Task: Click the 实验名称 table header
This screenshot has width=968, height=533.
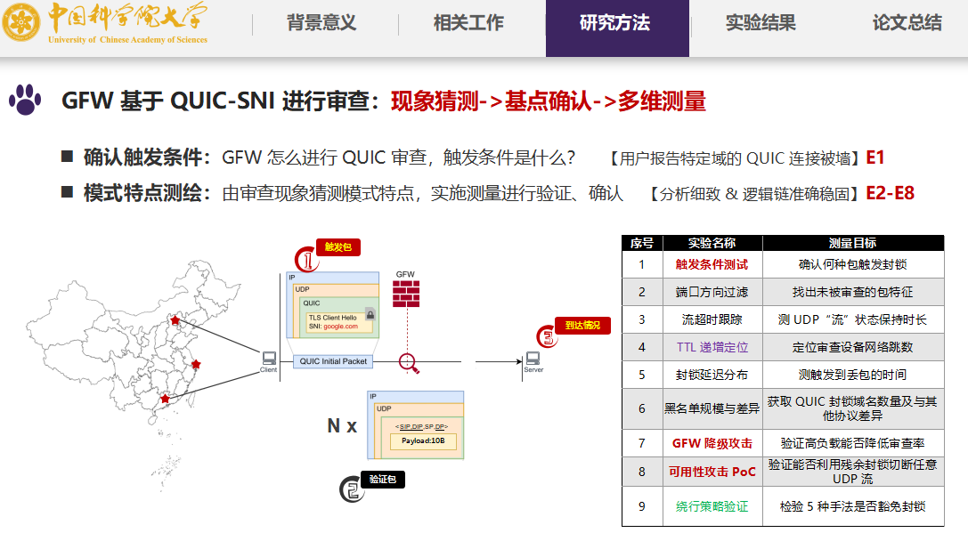Action: coord(712,243)
